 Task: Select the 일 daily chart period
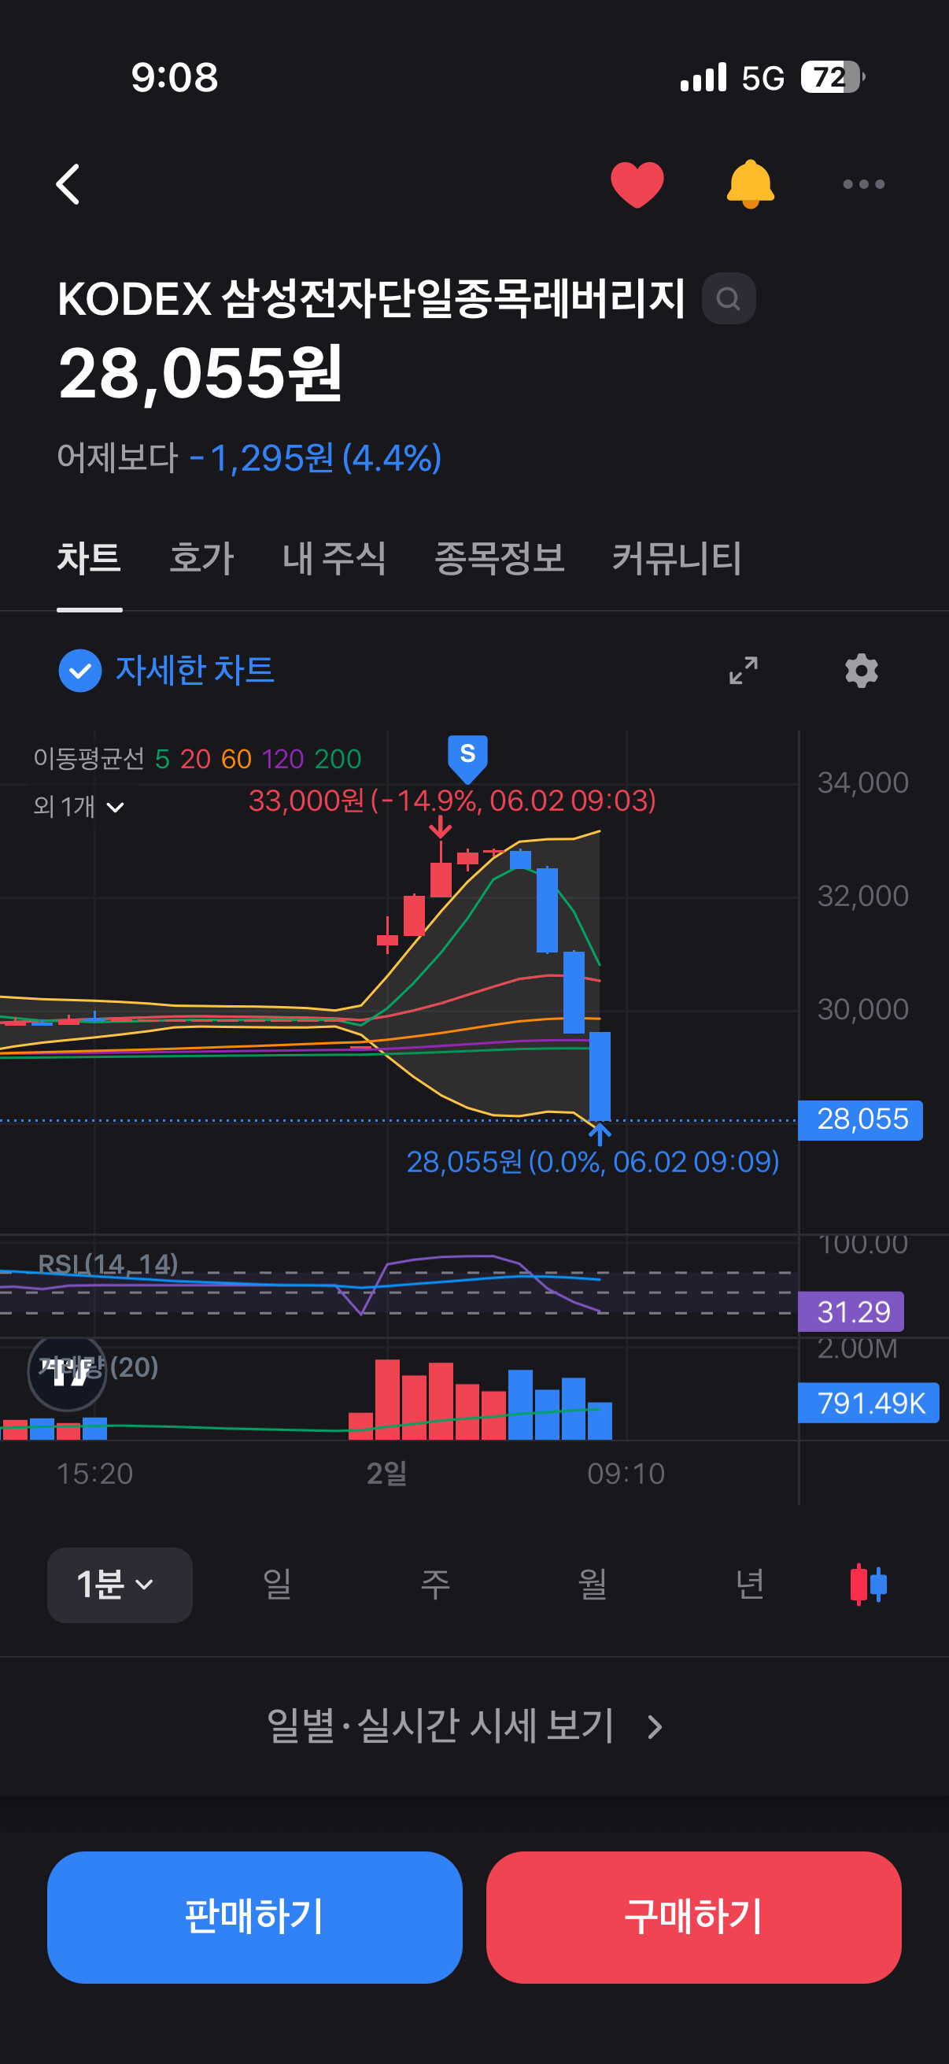[277, 1584]
